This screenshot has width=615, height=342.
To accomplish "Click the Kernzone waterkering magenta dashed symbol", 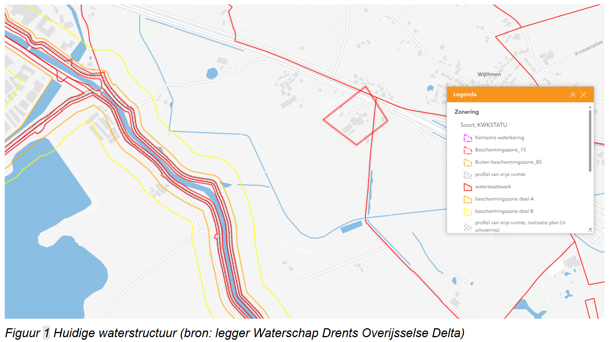I will click(468, 138).
